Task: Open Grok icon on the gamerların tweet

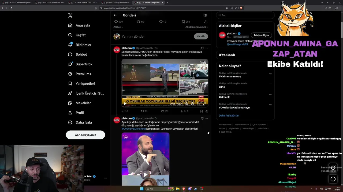Action: point(202,118)
